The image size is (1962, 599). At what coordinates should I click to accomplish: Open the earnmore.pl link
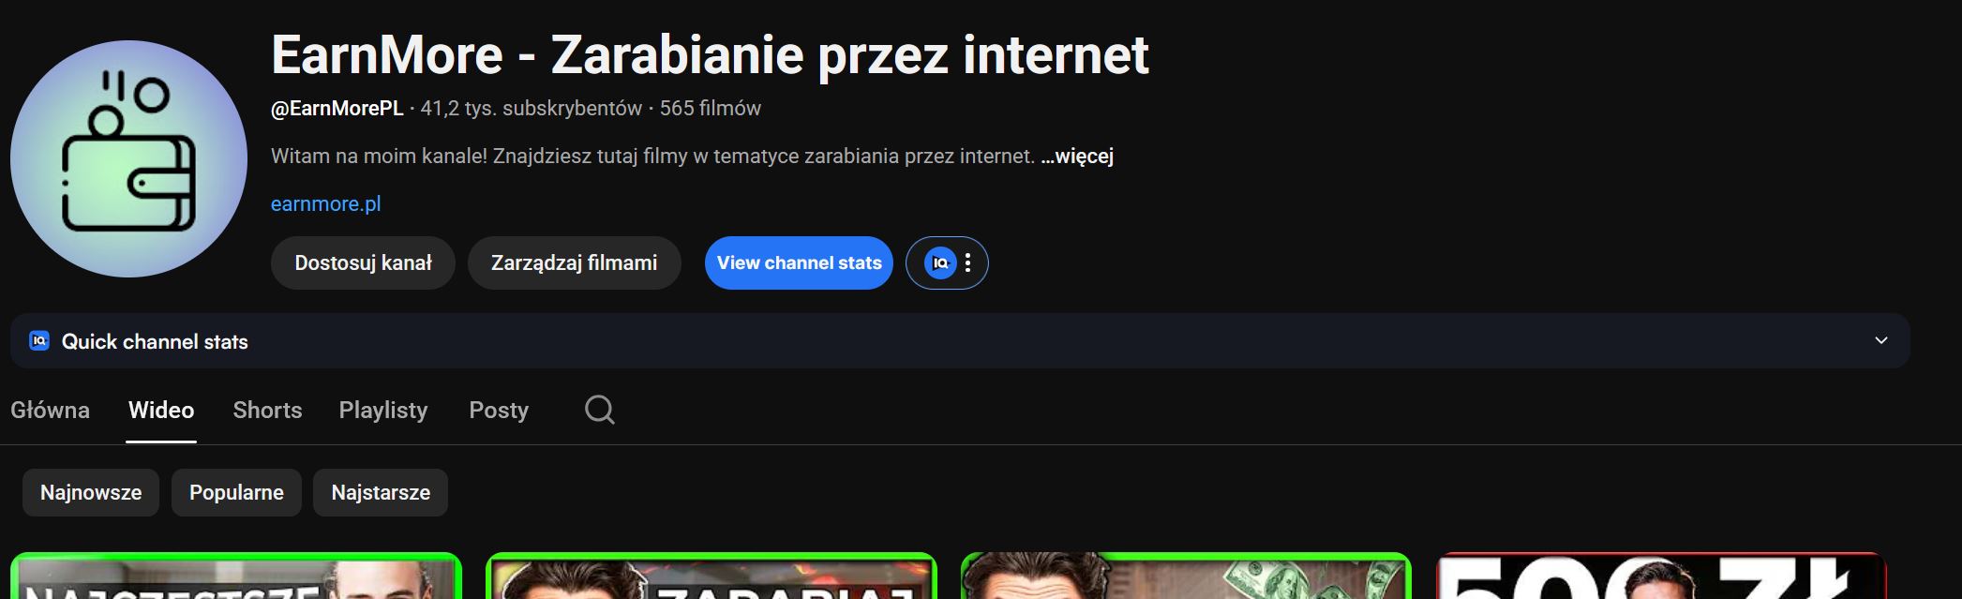(x=325, y=204)
